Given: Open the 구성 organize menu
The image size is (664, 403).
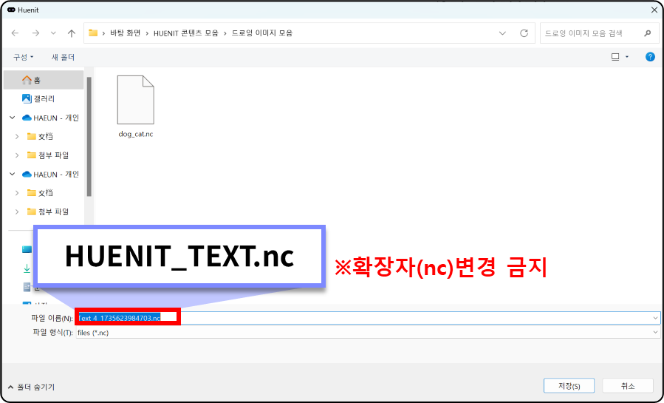Looking at the screenshot, I should 23,57.
